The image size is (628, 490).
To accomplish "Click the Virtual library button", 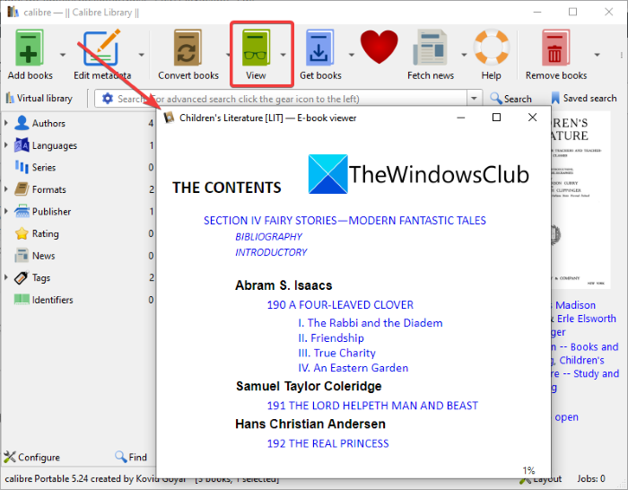I will pyautogui.click(x=39, y=98).
